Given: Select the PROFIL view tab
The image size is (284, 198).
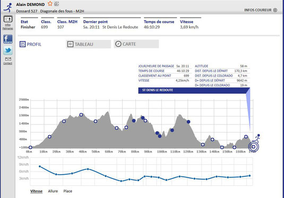Looking at the screenshot, I should coord(30,44).
